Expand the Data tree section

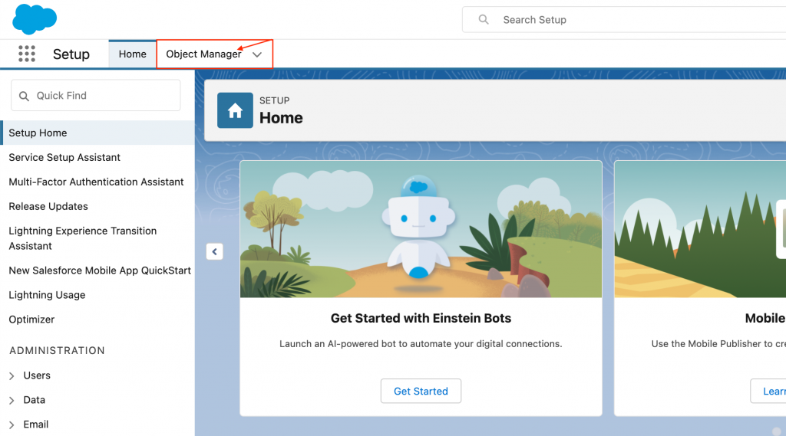click(12, 401)
